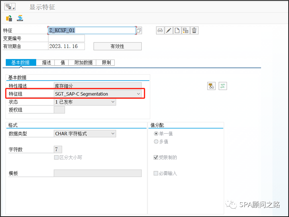Click the 有效性 button
Screen dimensions: 289x217
(x=117, y=46)
